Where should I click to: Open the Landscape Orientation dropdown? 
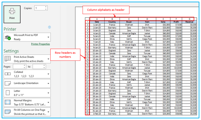pos(27,83)
